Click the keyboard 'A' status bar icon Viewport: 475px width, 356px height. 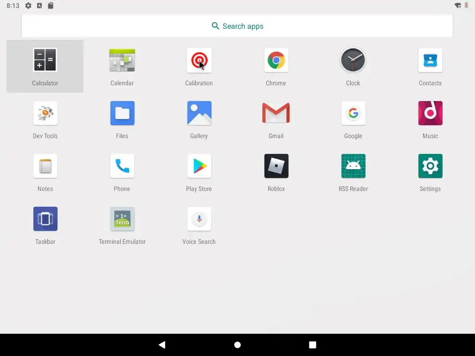coord(39,6)
